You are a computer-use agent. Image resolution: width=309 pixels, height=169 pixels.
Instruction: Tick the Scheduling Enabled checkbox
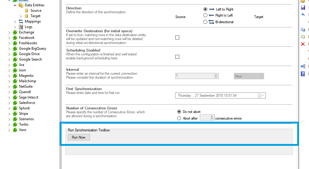click(x=177, y=57)
